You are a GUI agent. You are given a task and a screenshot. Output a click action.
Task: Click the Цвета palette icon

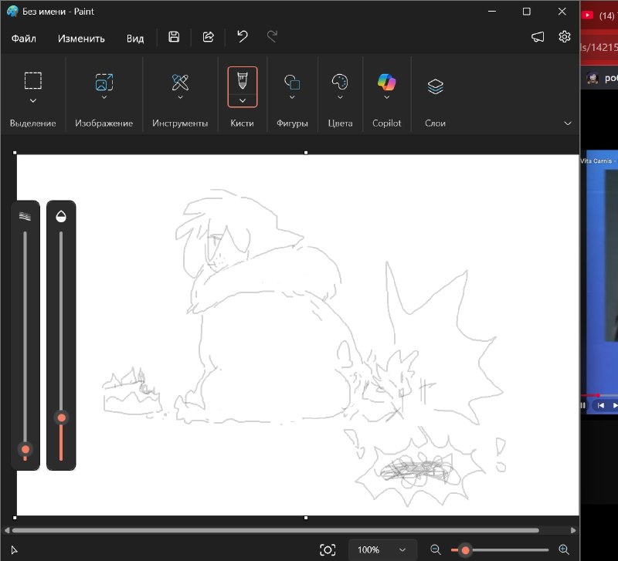pyautogui.click(x=340, y=82)
